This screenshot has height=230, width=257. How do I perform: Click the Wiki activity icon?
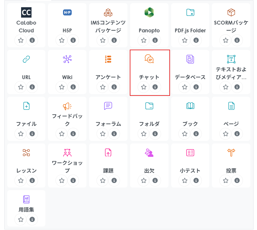click(x=67, y=59)
